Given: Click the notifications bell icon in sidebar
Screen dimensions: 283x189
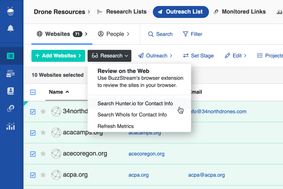Looking at the screenshot, I should pos(11,28).
